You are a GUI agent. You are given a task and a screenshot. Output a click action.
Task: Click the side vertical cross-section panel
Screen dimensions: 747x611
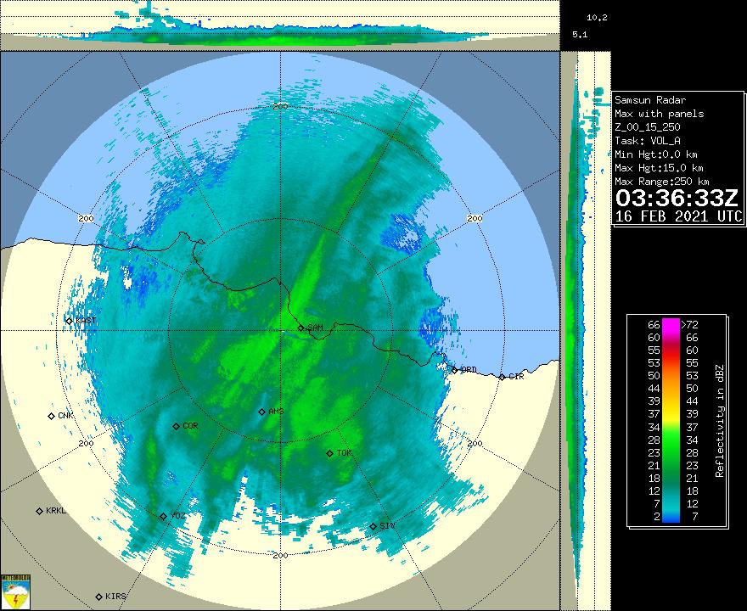586,331
